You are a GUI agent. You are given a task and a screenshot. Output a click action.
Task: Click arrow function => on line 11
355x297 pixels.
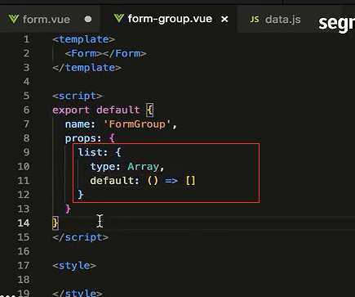171,181
